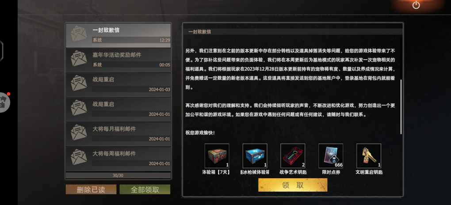Select the 战局重启 mail dated 2024-01-01
The image size is (451, 205).
pos(118,110)
